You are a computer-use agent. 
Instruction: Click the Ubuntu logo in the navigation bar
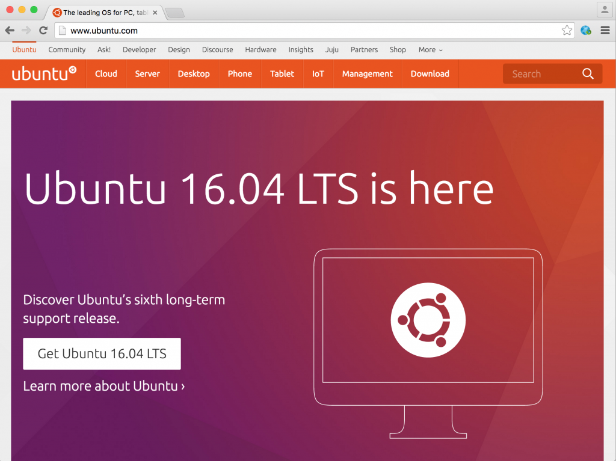pyautogui.click(x=42, y=73)
